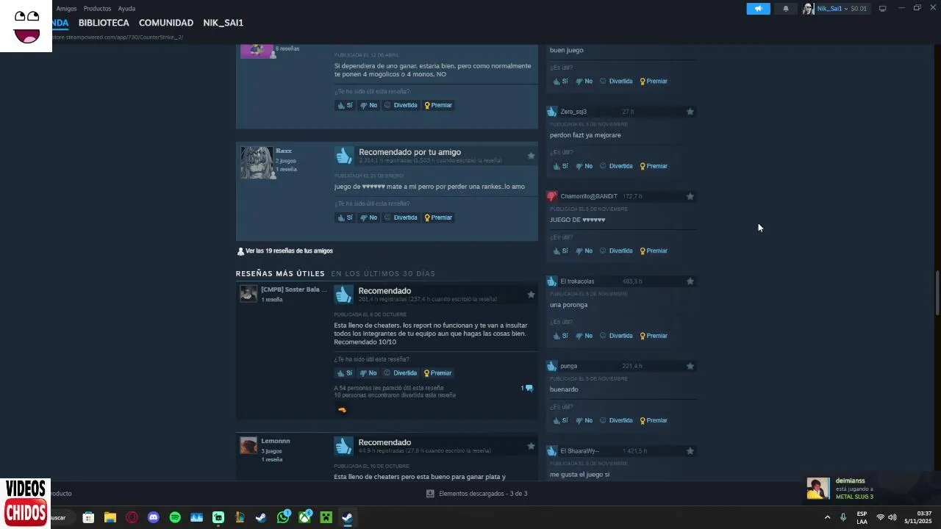Click Lemonnn's avatar picture
941x529 pixels.
tap(248, 445)
